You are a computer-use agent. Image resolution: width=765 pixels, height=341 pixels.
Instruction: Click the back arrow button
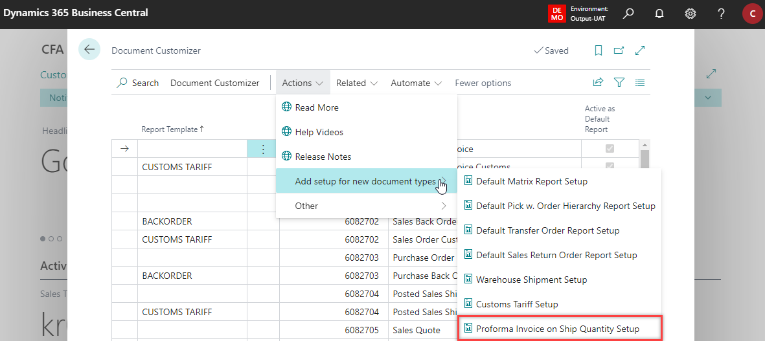click(x=89, y=49)
